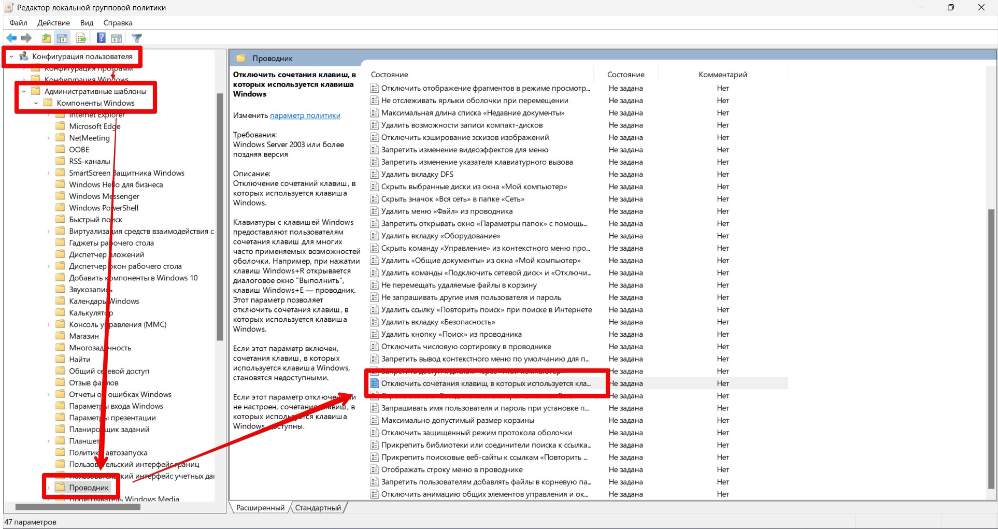Open the Справка menu
This screenshot has height=529, width=998.
[118, 23]
